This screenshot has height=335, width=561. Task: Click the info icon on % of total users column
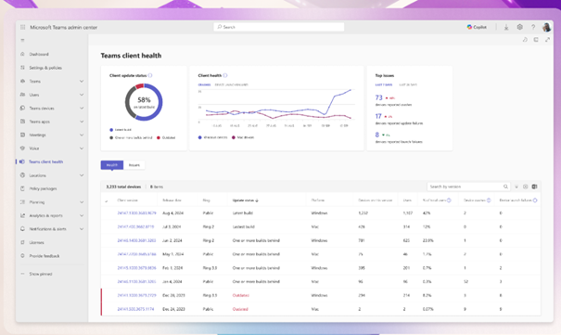coord(449,200)
